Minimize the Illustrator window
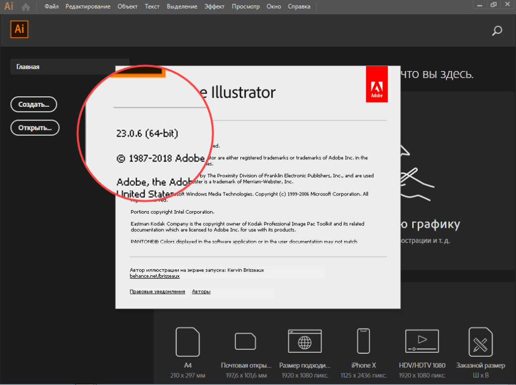The image size is (516, 385). [x=480, y=5]
